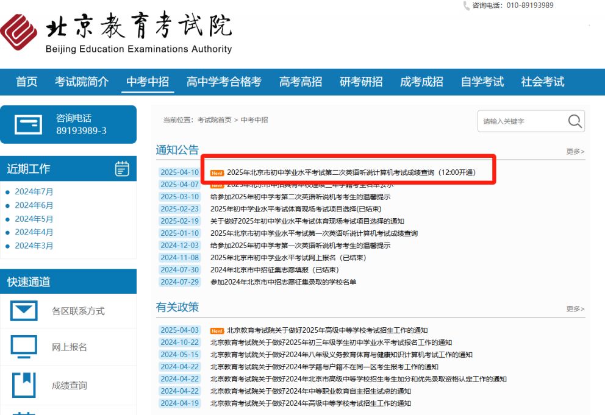Open 2024年北京市中招征集志愿填报(已结束)
The height and width of the screenshot is (415, 605).
(274, 270)
